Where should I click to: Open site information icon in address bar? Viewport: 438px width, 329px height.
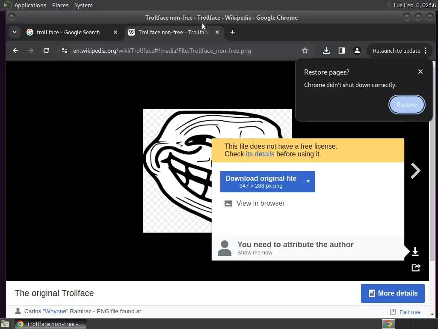[x=65, y=51]
